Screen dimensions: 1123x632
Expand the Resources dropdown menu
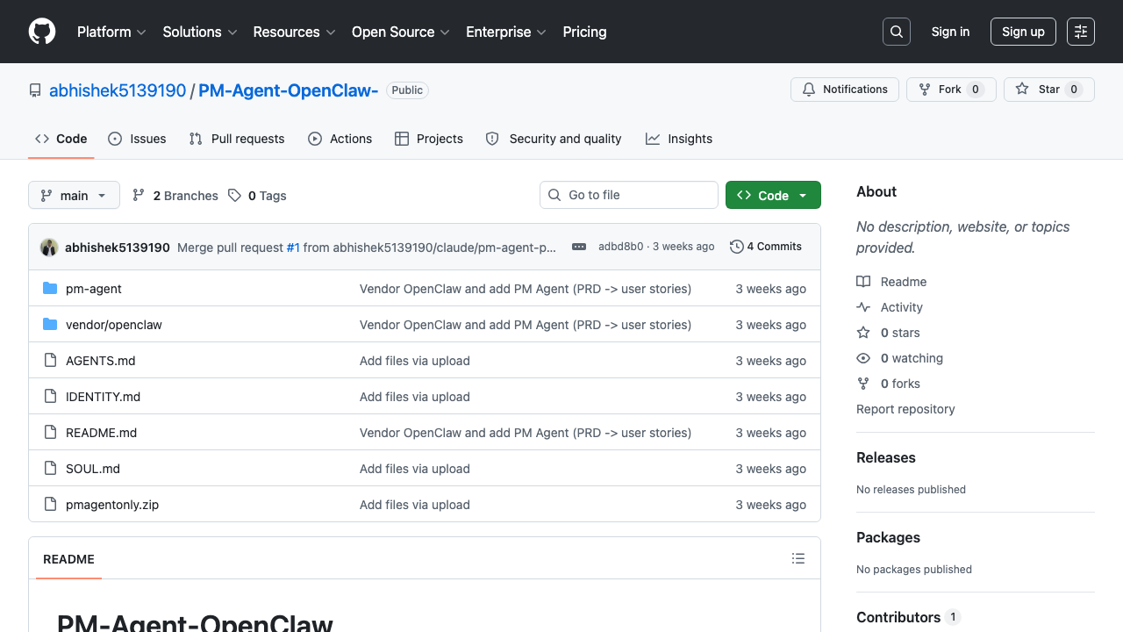point(294,32)
